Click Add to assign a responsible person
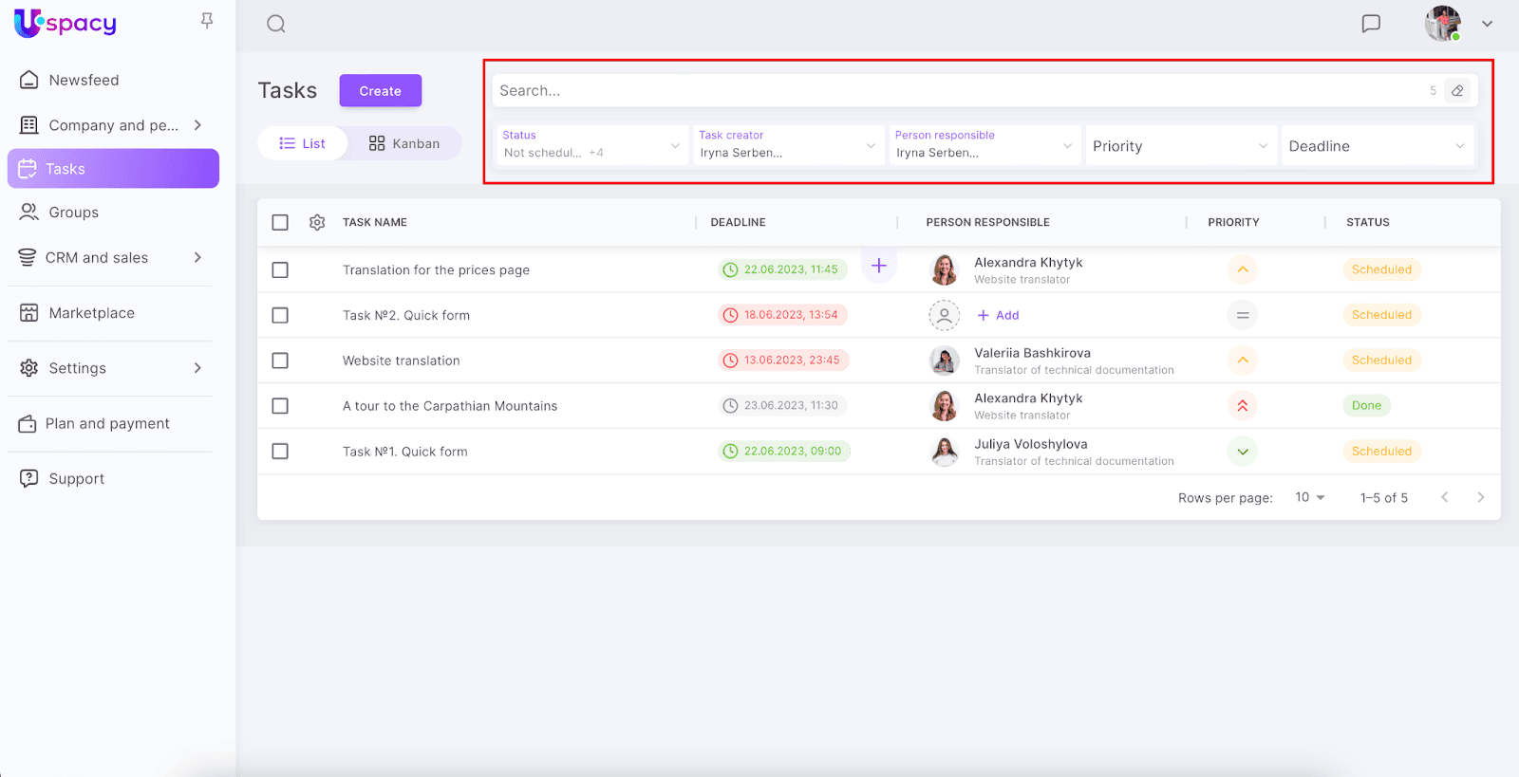Screen dimensions: 1519x777 pos(999,315)
